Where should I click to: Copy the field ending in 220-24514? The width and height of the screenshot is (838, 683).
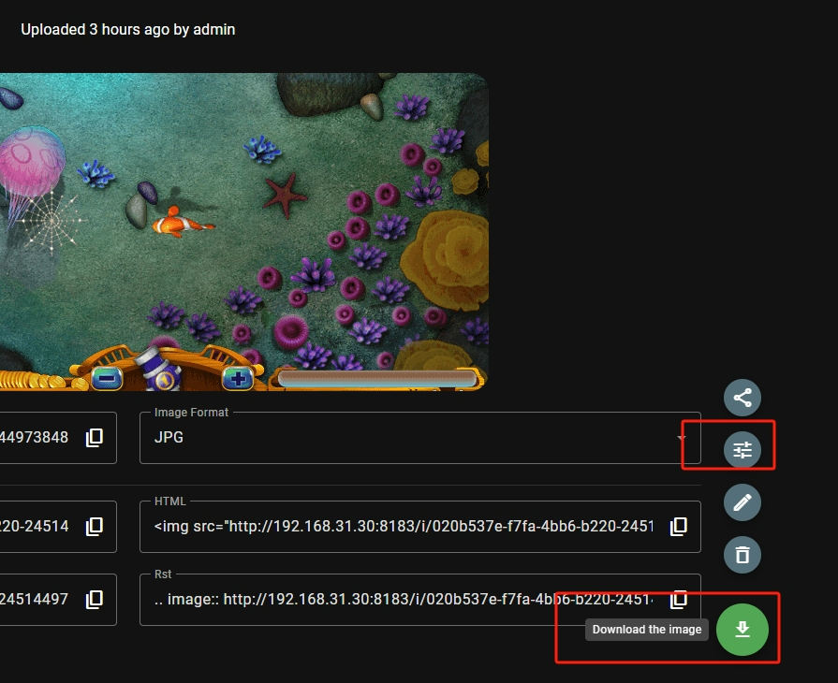[x=95, y=527]
